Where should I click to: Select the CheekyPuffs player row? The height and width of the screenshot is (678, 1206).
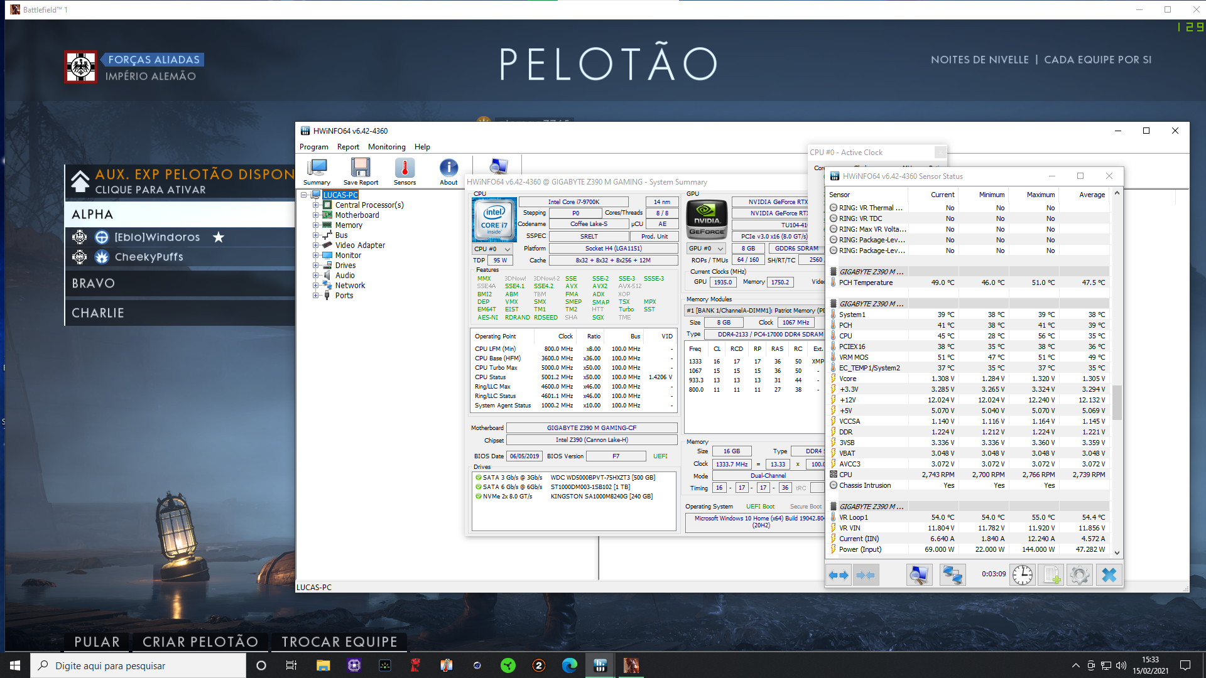180,257
